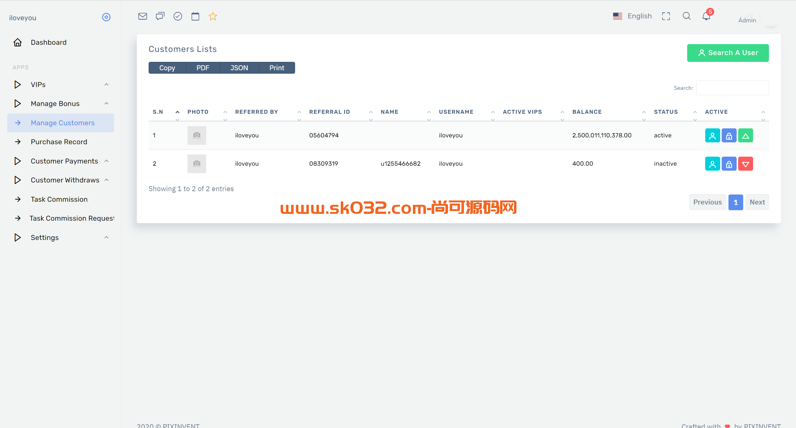This screenshot has height=428, width=796.
Task: Open Purchase Record page
Action: 61,142
